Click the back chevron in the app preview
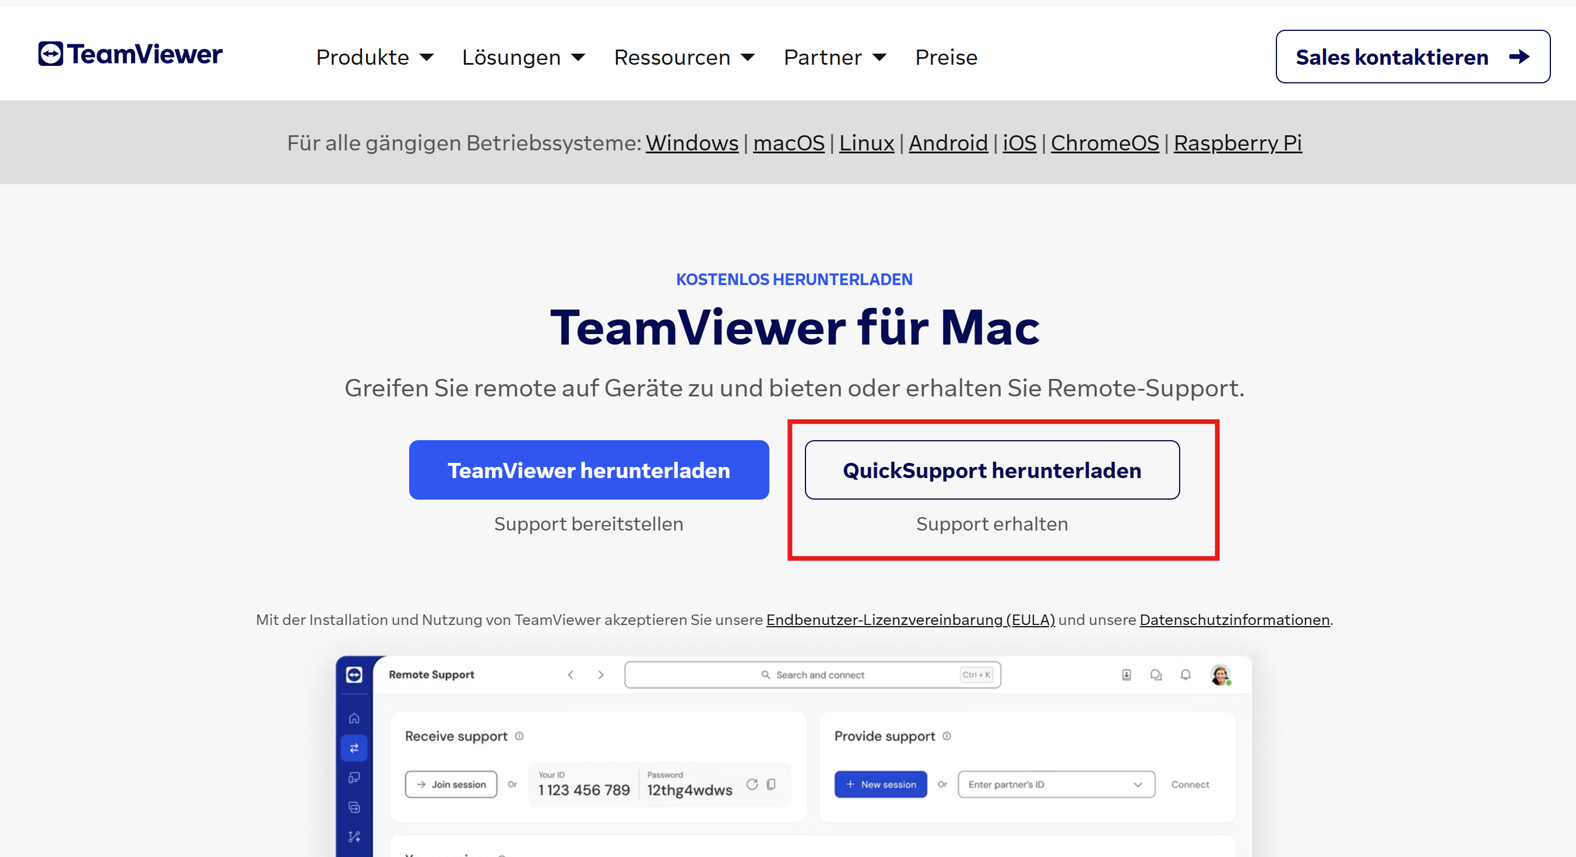Viewport: 1576px width, 857px height. click(570, 675)
